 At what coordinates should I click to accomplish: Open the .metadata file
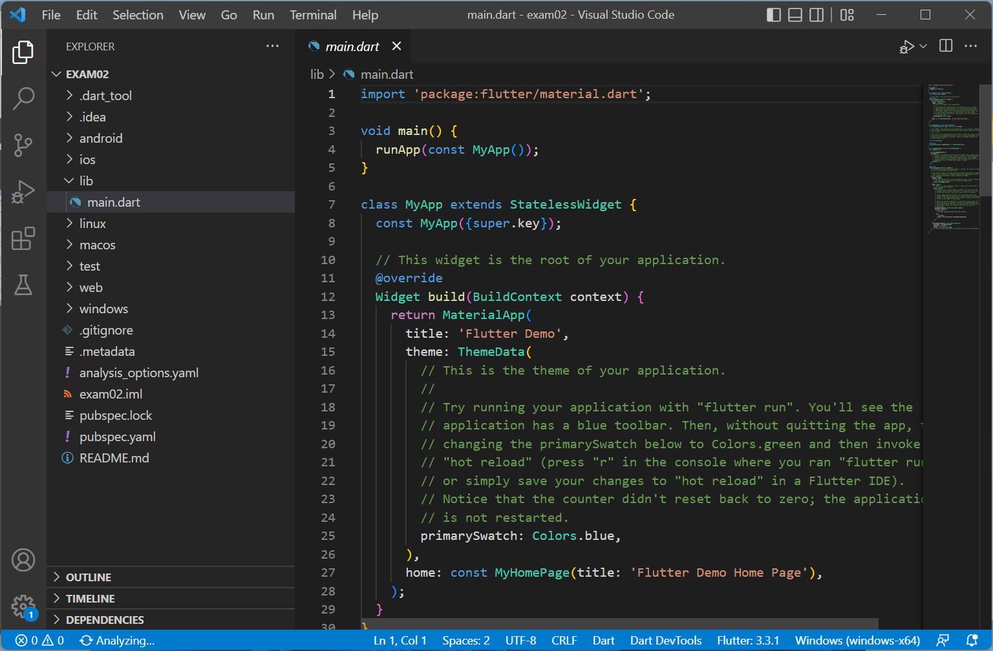point(171,351)
